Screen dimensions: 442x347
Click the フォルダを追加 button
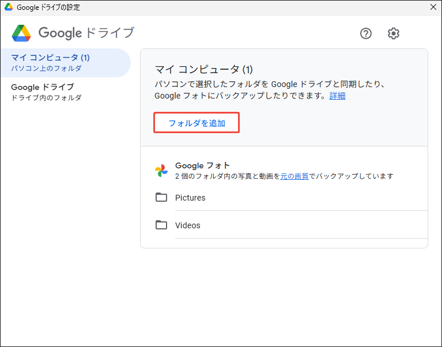[x=197, y=123]
